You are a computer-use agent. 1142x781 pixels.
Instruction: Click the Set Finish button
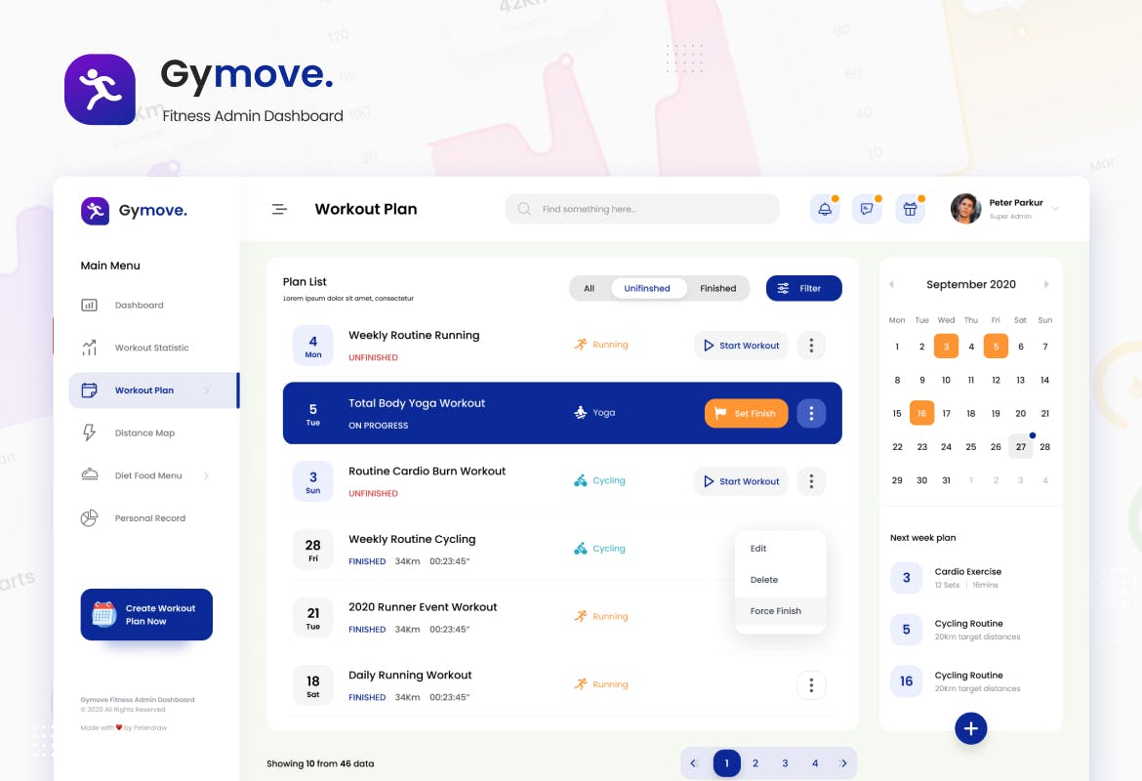coord(747,413)
